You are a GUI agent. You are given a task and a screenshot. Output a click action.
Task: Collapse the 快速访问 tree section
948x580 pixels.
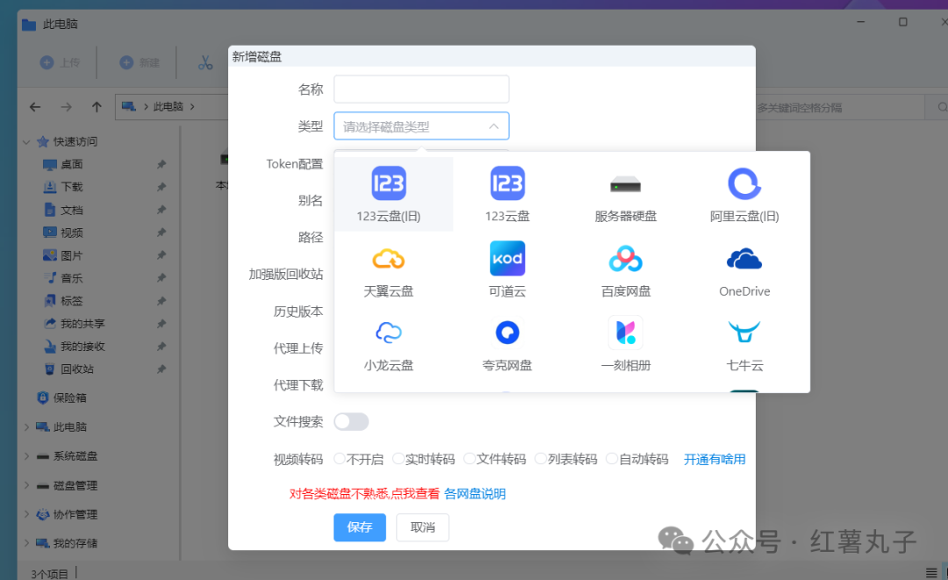point(26,142)
